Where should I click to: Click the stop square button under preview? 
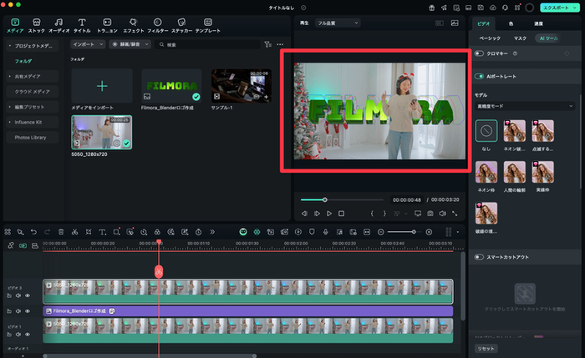(x=341, y=214)
